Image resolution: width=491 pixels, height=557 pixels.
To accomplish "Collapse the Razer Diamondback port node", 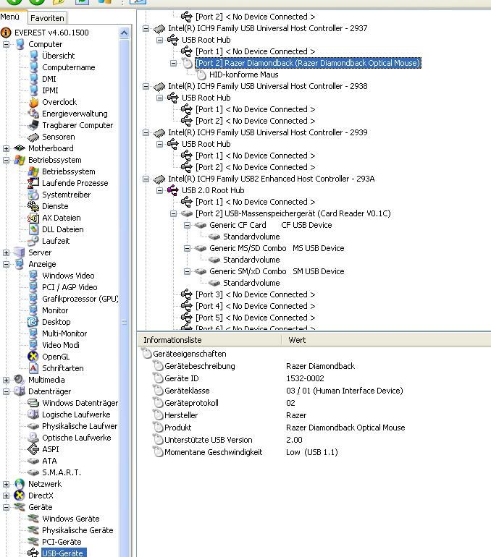I will [x=173, y=63].
